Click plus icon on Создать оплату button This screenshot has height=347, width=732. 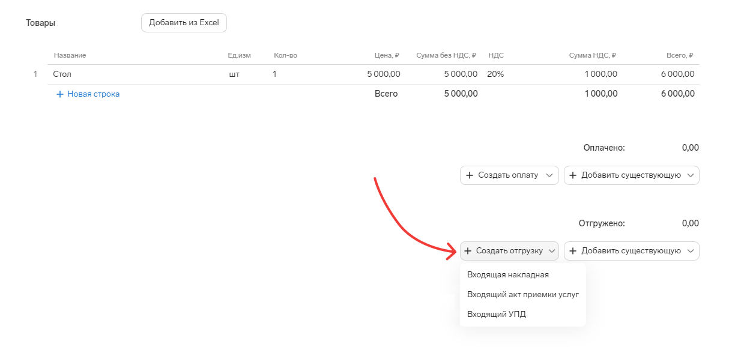click(x=470, y=175)
